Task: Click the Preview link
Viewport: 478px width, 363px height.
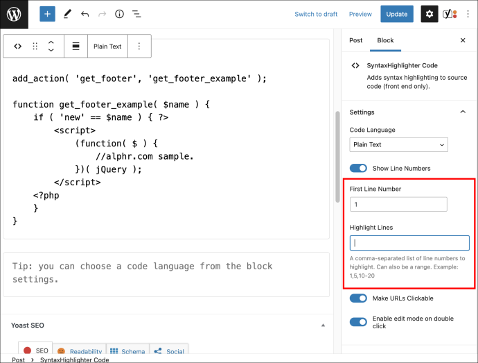Action: pos(360,14)
